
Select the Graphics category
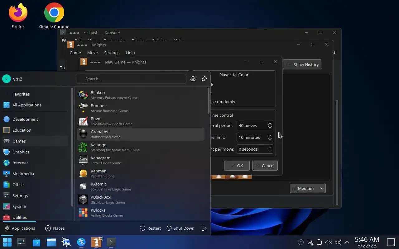coord(35,152)
